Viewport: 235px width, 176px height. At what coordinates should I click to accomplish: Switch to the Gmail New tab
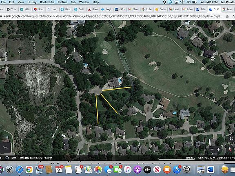click(x=133, y=9)
